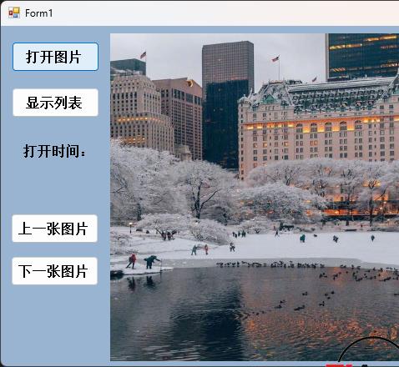Go to previous image with 上一张图片
The image size is (399, 367).
[x=54, y=229]
